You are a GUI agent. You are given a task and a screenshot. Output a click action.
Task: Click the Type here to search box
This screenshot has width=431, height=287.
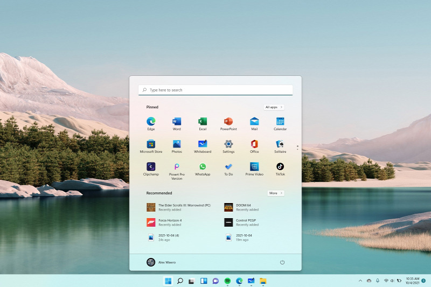215,90
